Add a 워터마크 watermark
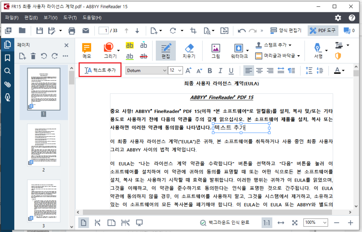The height and width of the screenshot is (232, 362). tap(239, 51)
